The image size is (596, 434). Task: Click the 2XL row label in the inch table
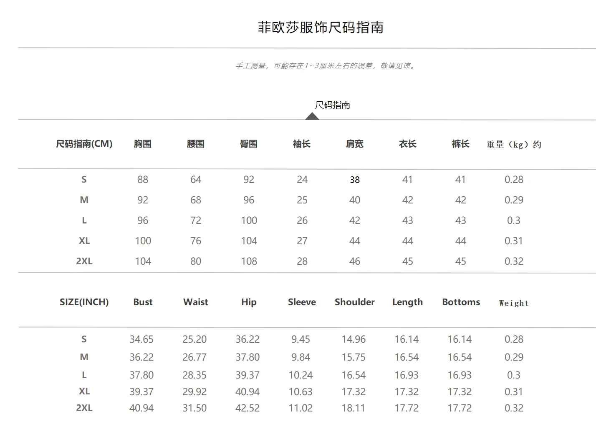[84, 408]
